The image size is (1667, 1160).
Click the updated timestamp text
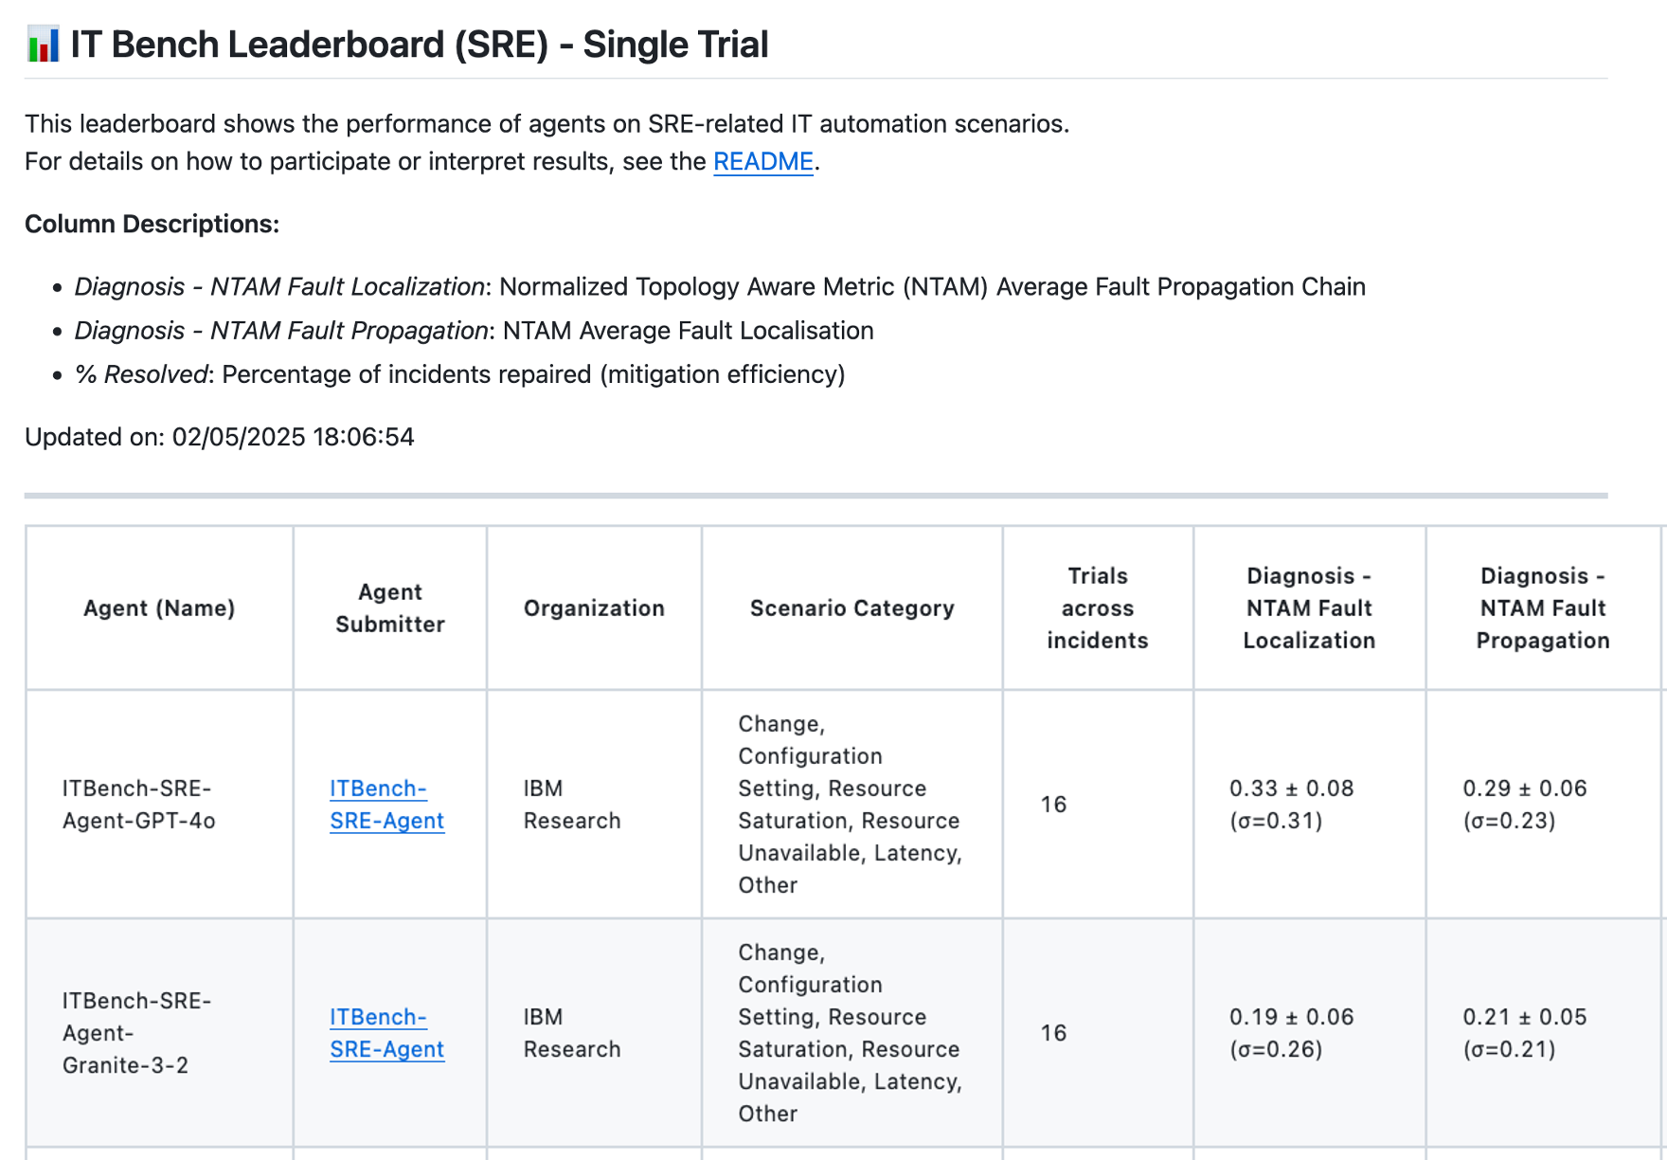click(x=220, y=437)
